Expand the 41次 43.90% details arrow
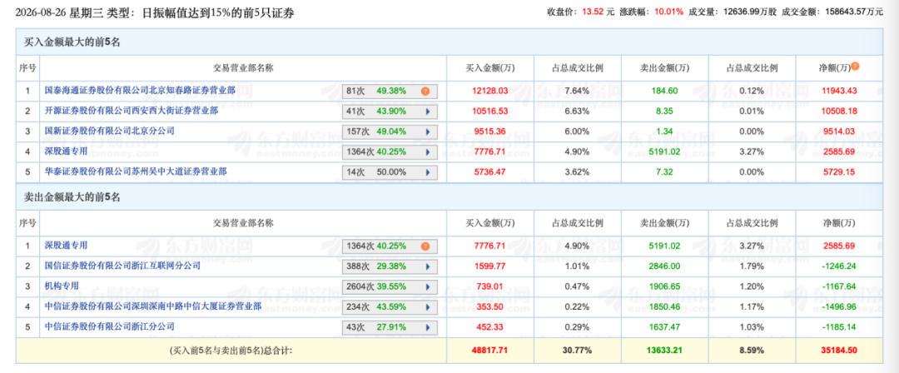 [x=427, y=112]
